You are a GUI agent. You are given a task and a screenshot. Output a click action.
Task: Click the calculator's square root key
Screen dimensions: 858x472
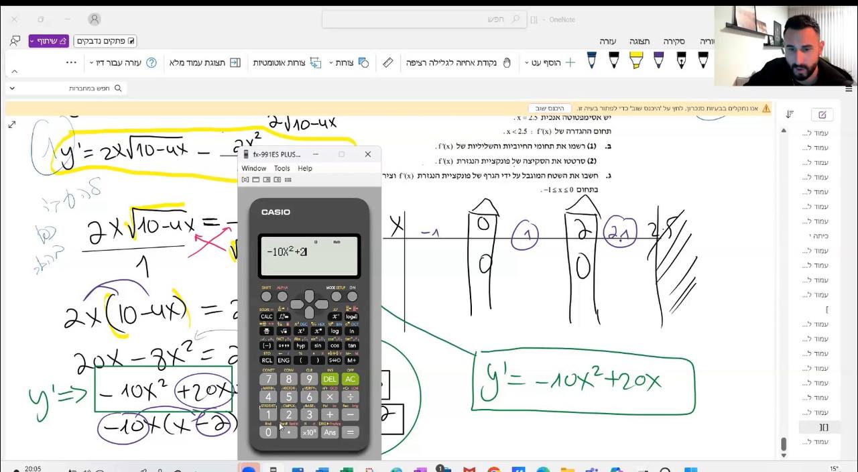click(x=284, y=331)
